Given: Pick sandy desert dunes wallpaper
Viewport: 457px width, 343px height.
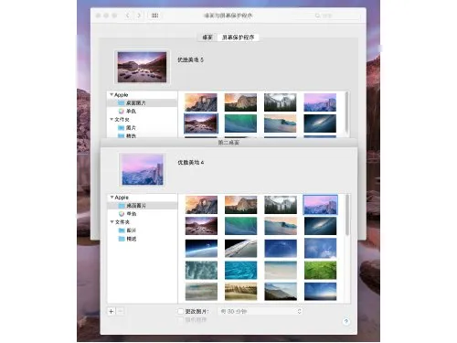Looking at the screenshot, I should tap(240, 292).
